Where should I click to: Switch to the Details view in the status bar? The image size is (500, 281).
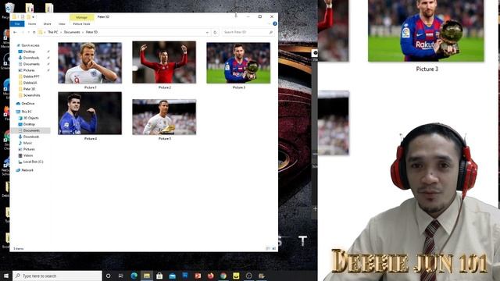pyautogui.click(x=268, y=248)
